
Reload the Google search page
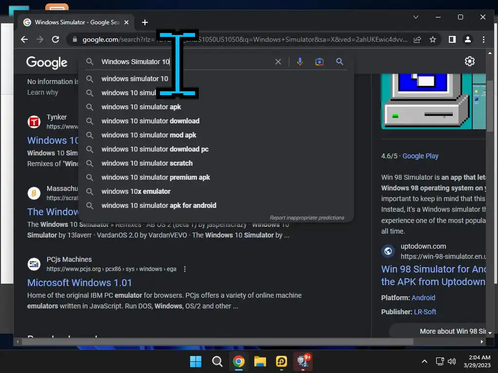55,39
